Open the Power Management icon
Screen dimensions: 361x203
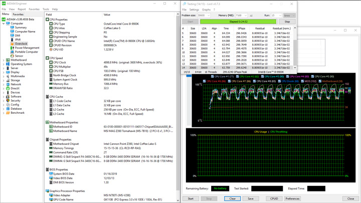pyautogui.click(x=12, y=48)
